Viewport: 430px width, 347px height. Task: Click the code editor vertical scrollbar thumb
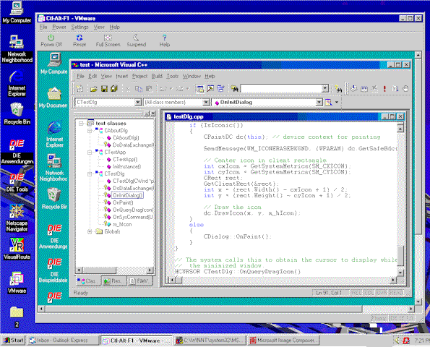400,255
